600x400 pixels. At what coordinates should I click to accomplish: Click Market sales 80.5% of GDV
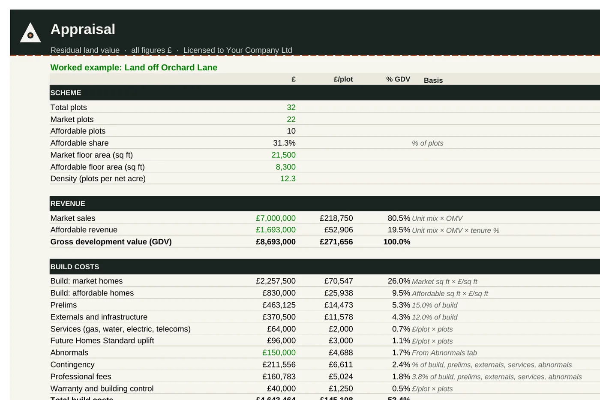coord(399,218)
